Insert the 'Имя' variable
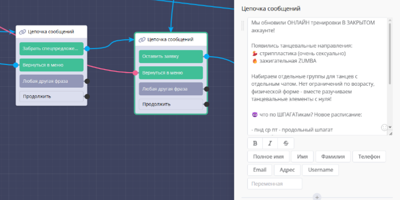400x200 pixels. click(x=302, y=157)
